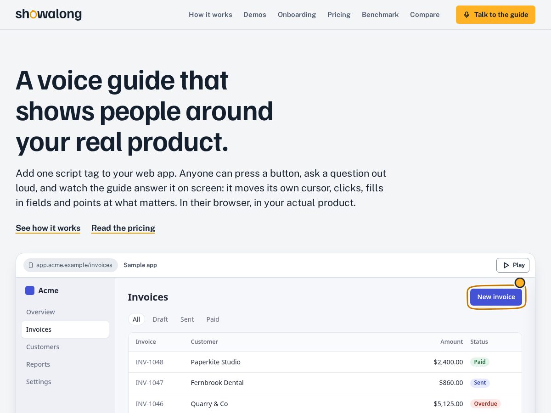
Task: Click the Invoices page heading
Action: click(x=148, y=297)
